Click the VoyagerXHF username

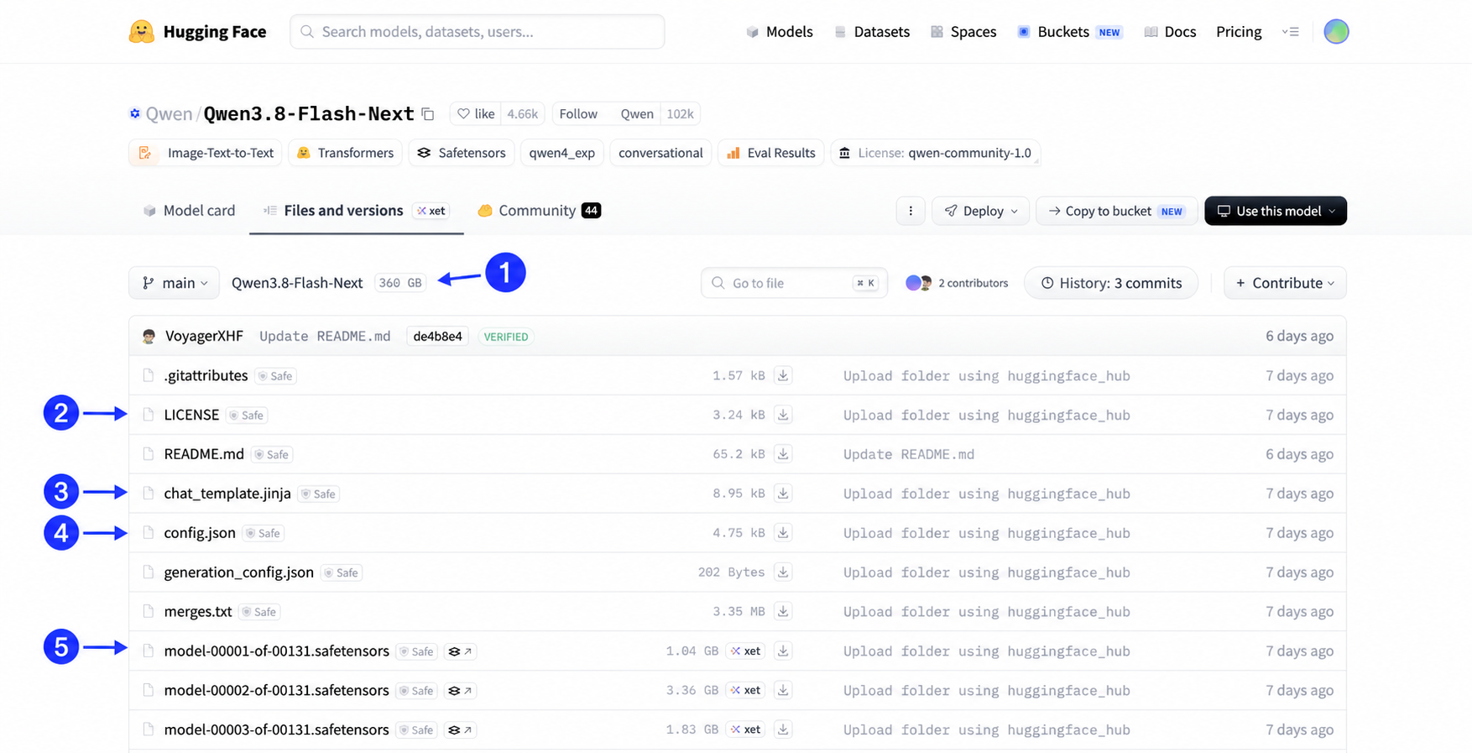coord(204,337)
